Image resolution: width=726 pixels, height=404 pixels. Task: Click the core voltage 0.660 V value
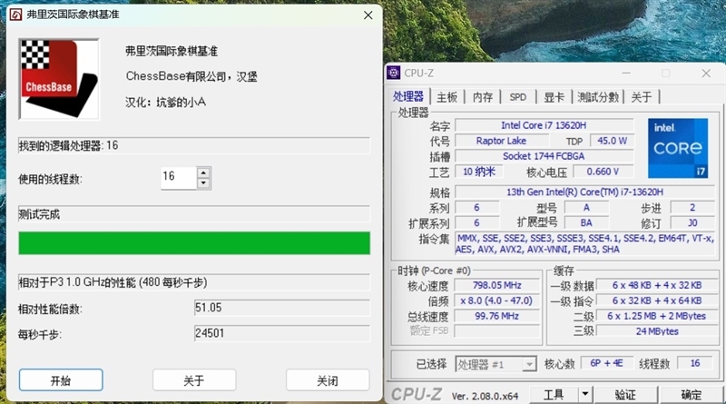point(603,172)
